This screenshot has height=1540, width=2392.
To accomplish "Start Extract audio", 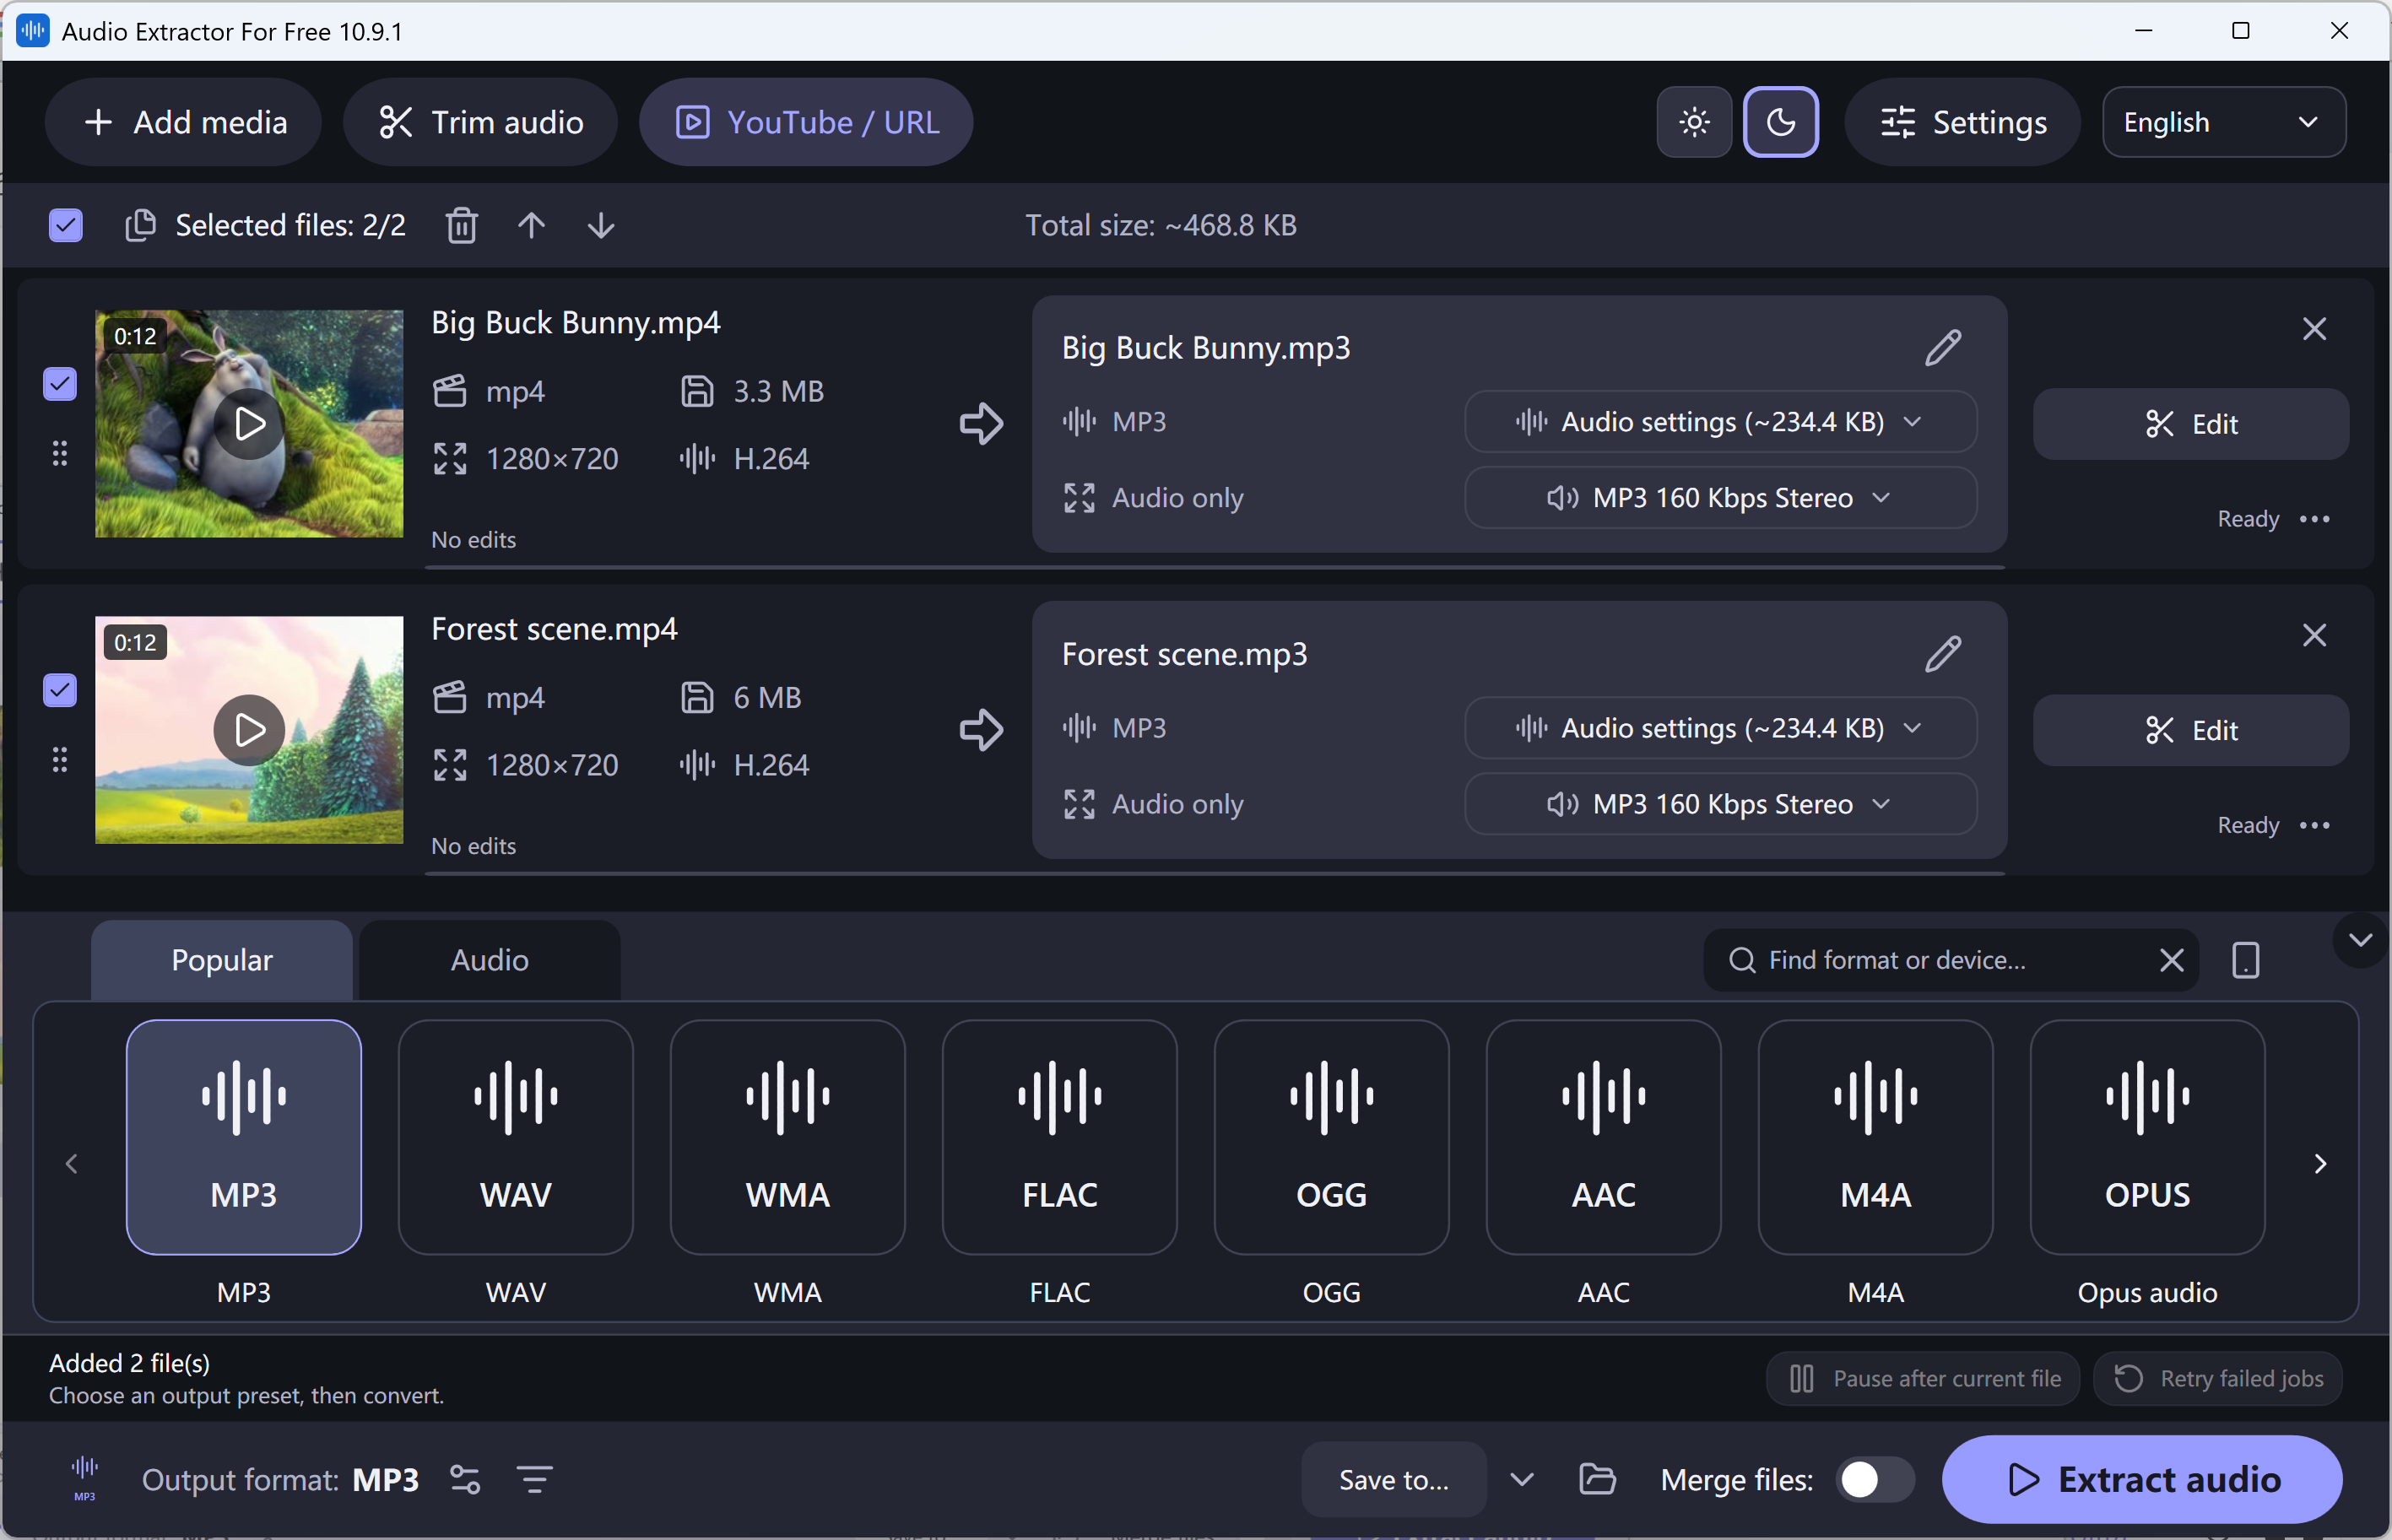I will 2142,1479.
